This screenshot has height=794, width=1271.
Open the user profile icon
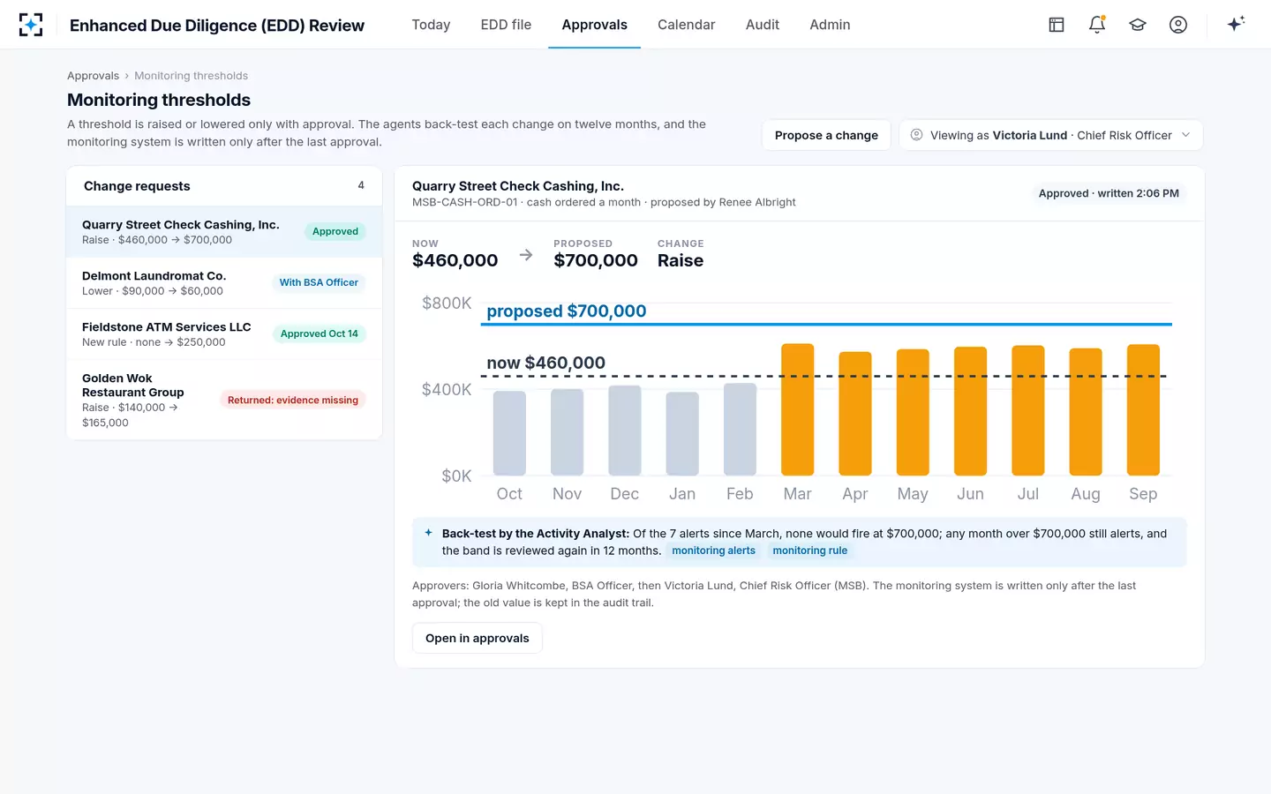1178,25
